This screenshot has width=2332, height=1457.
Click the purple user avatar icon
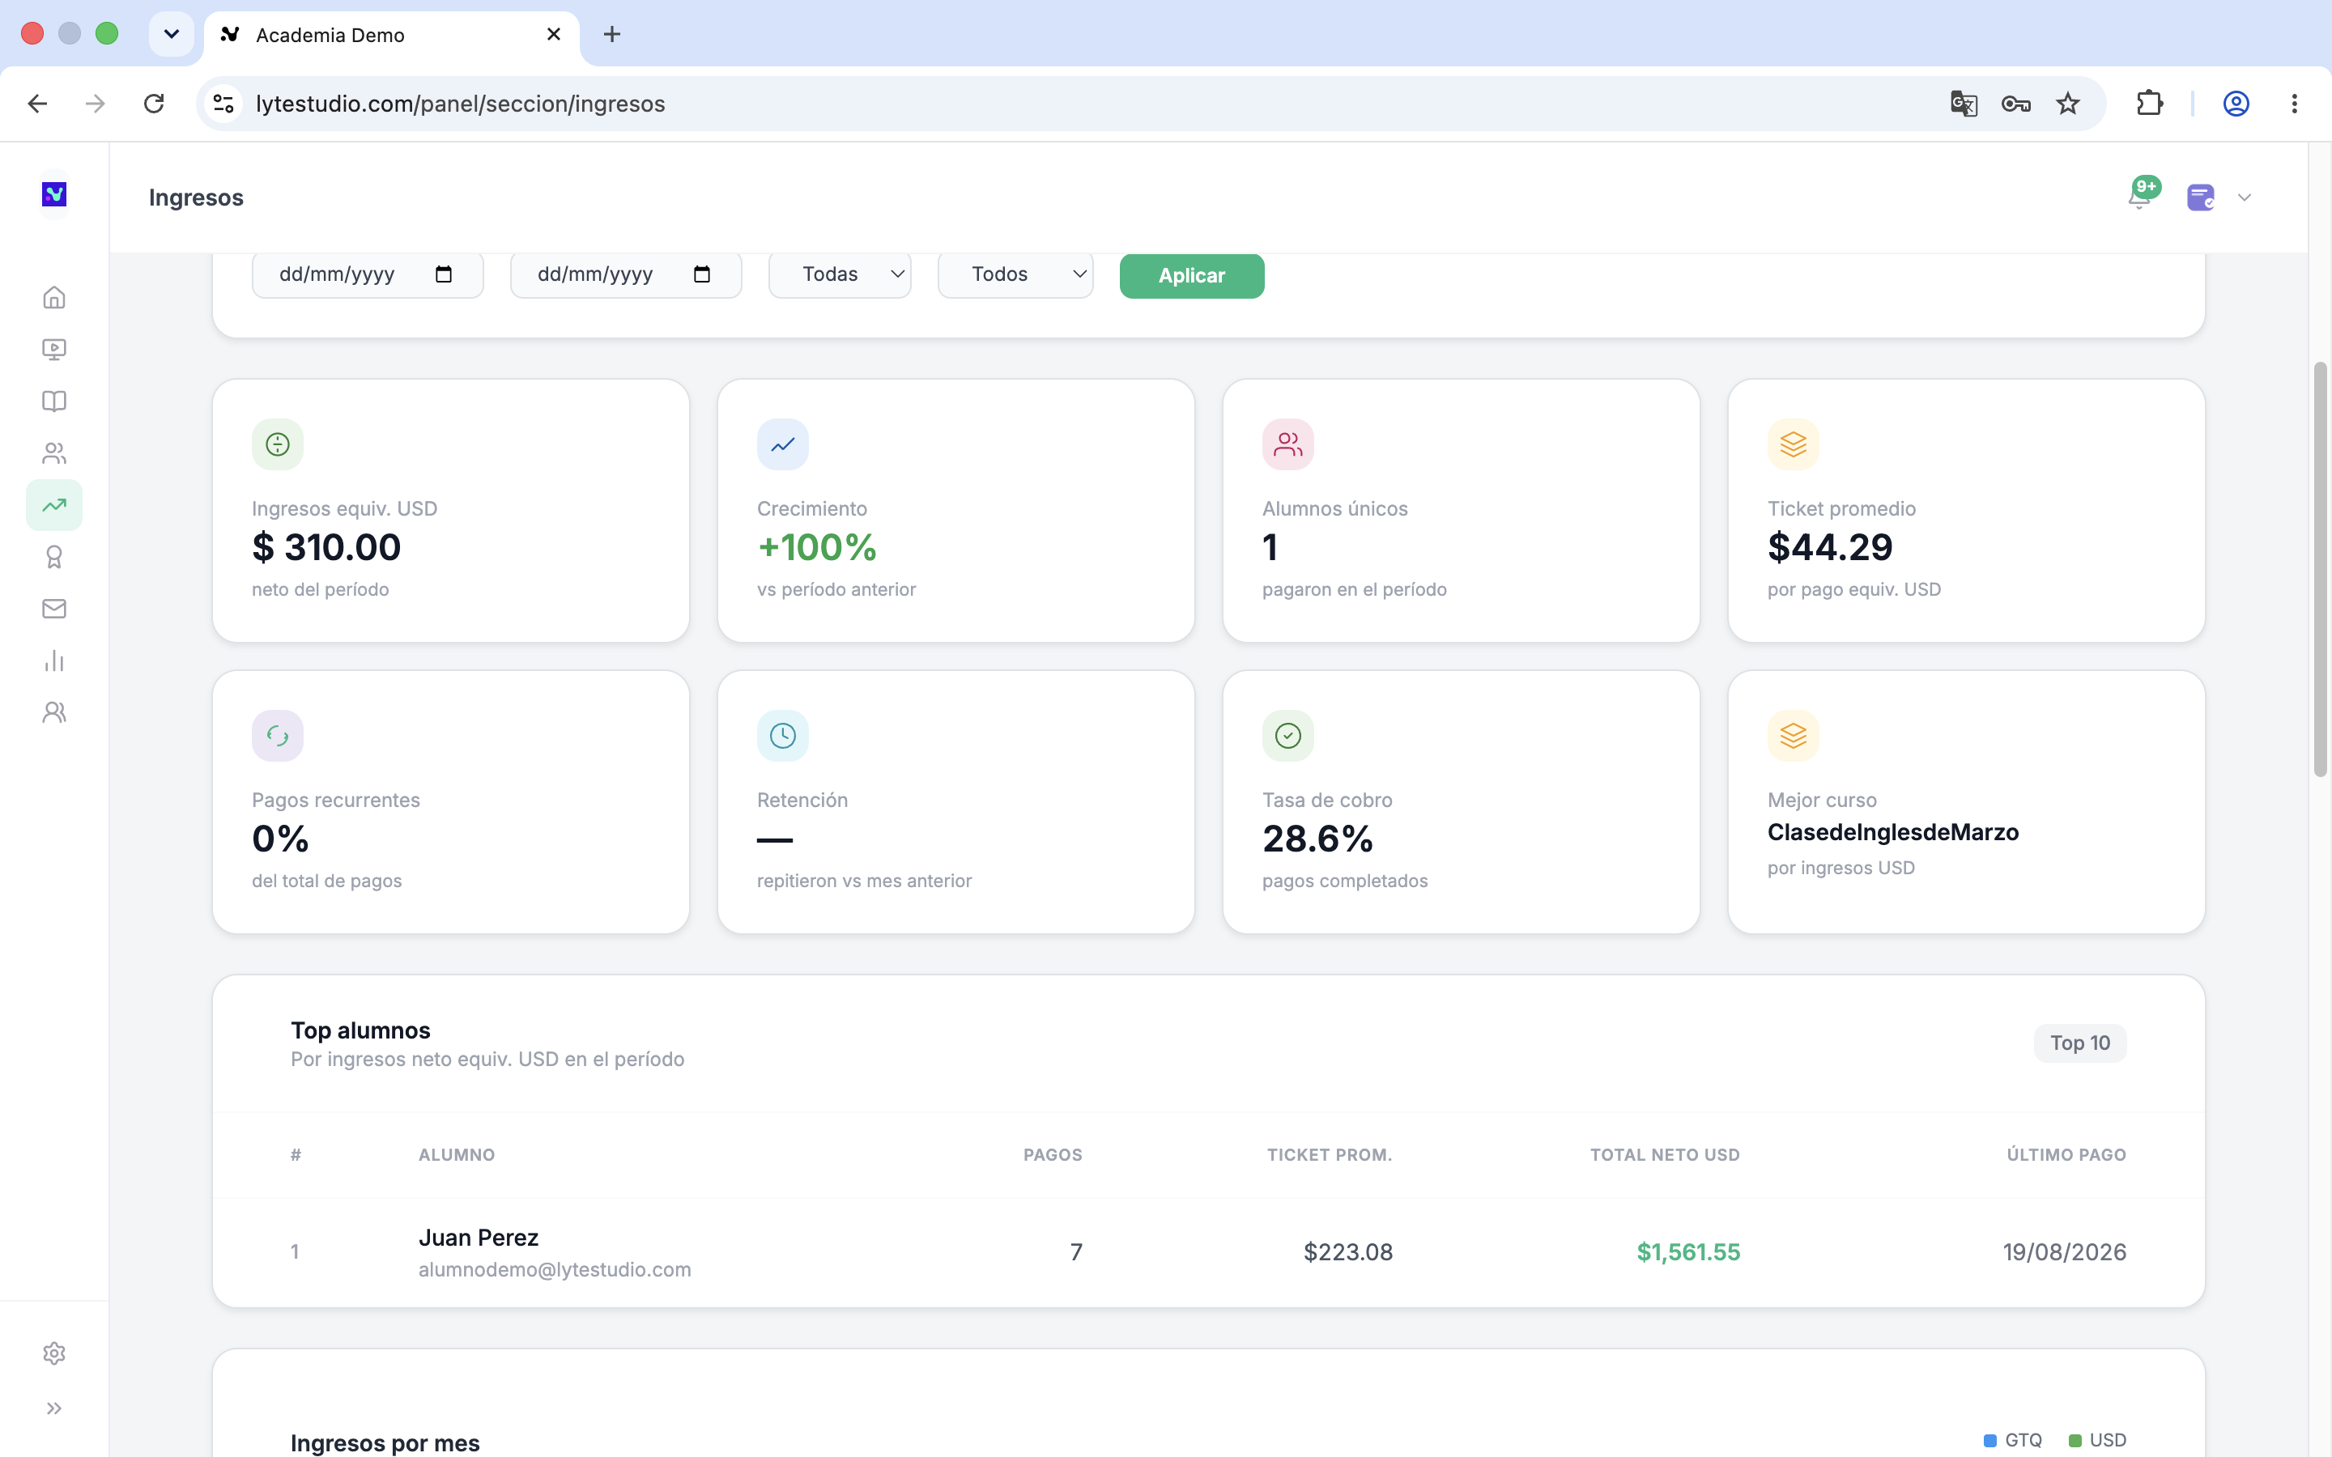click(x=2201, y=198)
